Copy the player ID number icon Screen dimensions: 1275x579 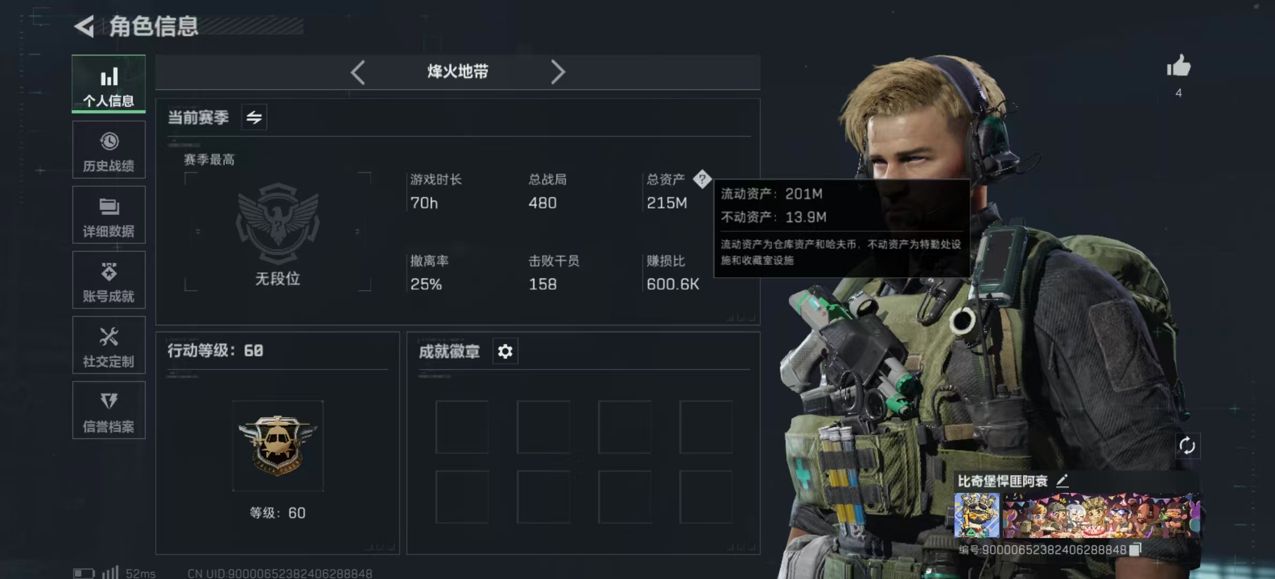(x=1135, y=550)
